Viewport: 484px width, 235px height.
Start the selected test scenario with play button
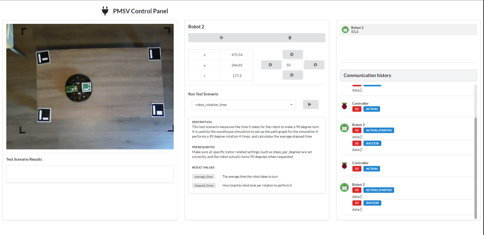(x=311, y=104)
